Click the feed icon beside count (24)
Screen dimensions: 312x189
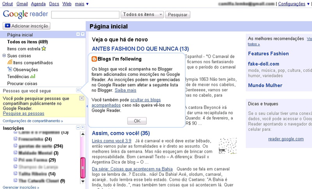coord(15,139)
